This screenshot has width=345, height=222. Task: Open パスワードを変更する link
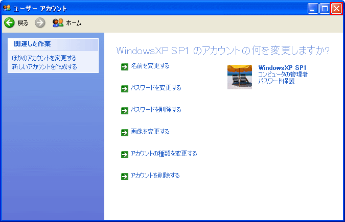point(156,88)
